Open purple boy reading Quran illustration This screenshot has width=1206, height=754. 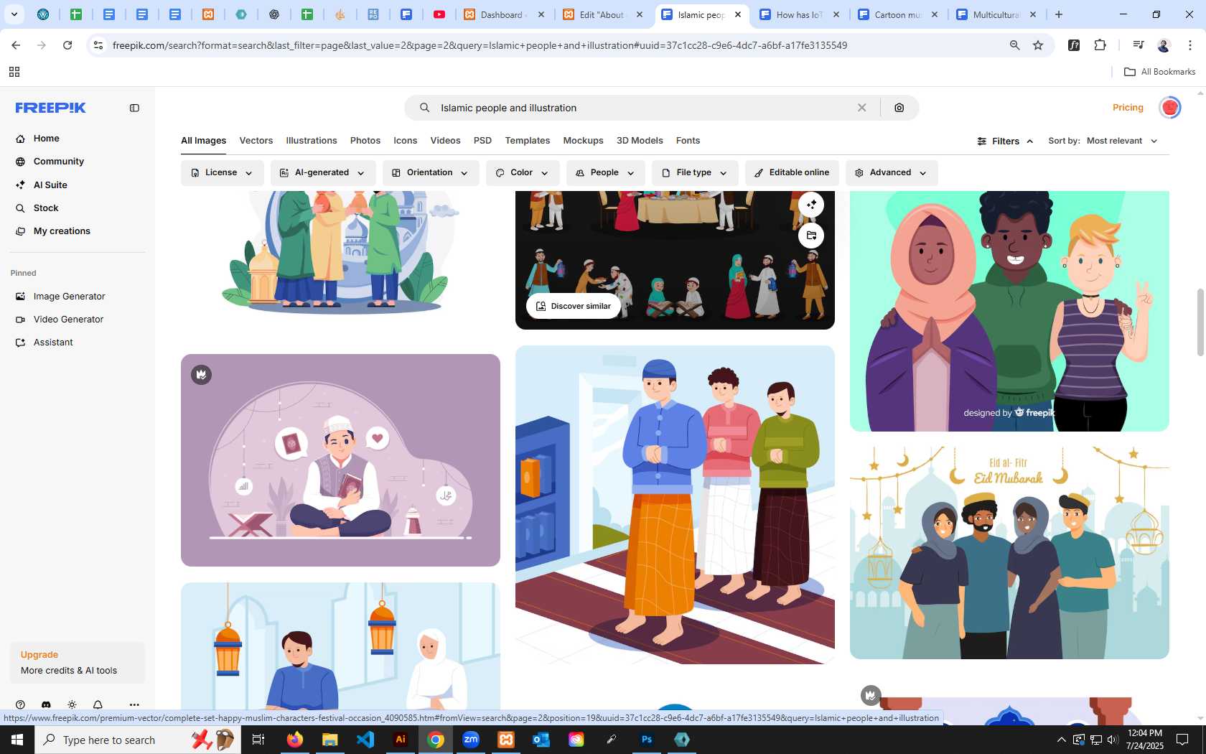coord(340,460)
